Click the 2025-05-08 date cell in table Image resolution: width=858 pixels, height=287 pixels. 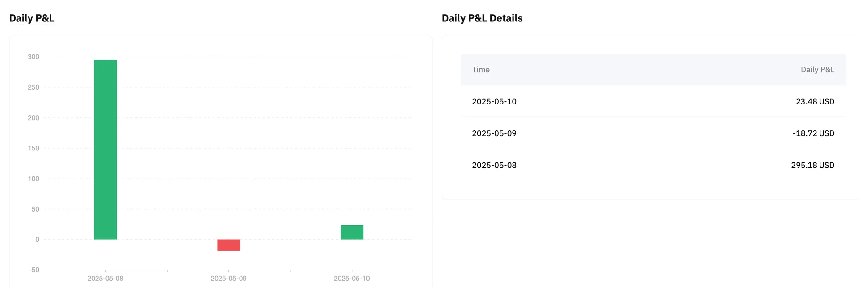click(x=494, y=165)
